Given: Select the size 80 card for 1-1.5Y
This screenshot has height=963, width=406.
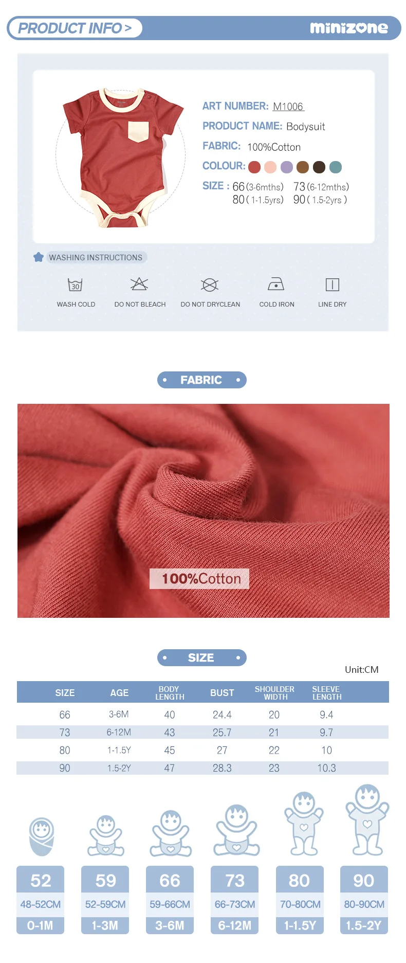Looking at the screenshot, I should [300, 900].
